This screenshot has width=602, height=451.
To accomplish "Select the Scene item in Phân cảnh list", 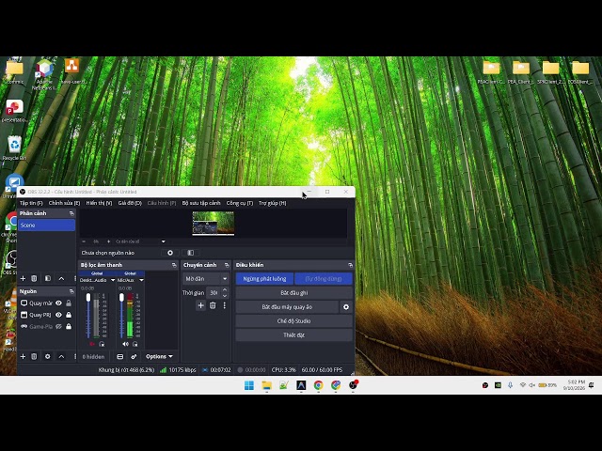I will (46, 225).
